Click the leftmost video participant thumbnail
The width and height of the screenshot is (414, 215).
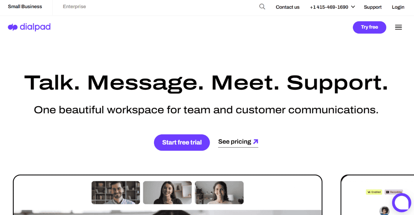click(x=115, y=192)
